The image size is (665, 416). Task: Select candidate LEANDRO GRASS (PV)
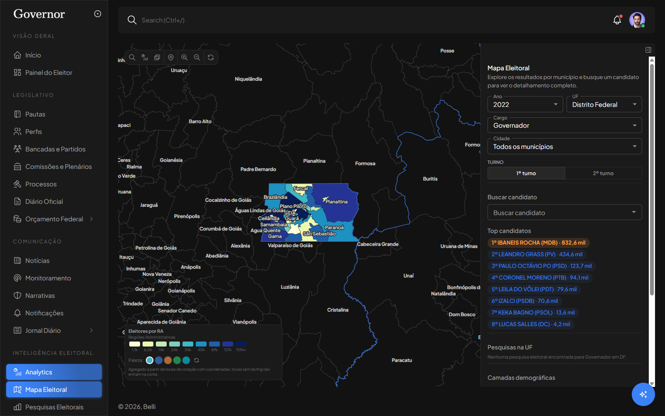(537, 254)
